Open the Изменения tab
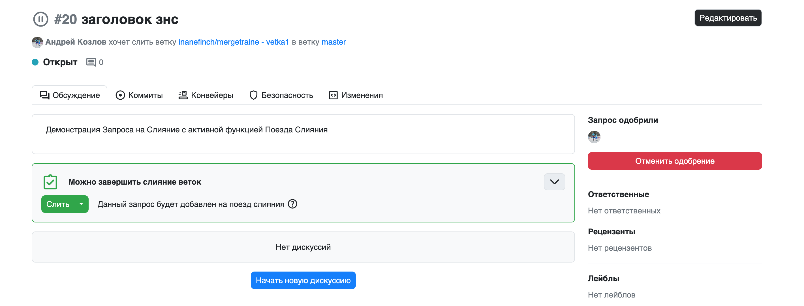This screenshot has height=306, width=804. click(x=356, y=95)
